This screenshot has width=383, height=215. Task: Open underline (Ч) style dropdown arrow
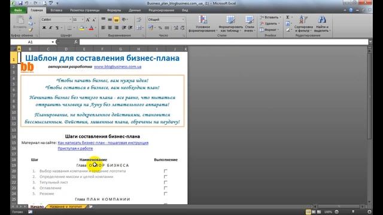[x=62, y=28]
